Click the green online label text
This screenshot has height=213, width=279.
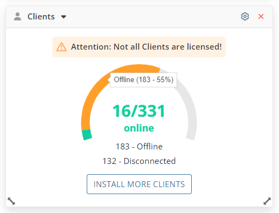139,128
